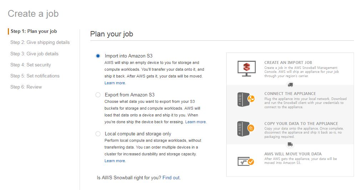Click the Create an Import Job monitor icon

pyautogui.click(x=247, y=69)
